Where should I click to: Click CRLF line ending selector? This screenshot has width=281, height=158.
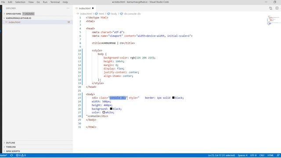point(262,155)
